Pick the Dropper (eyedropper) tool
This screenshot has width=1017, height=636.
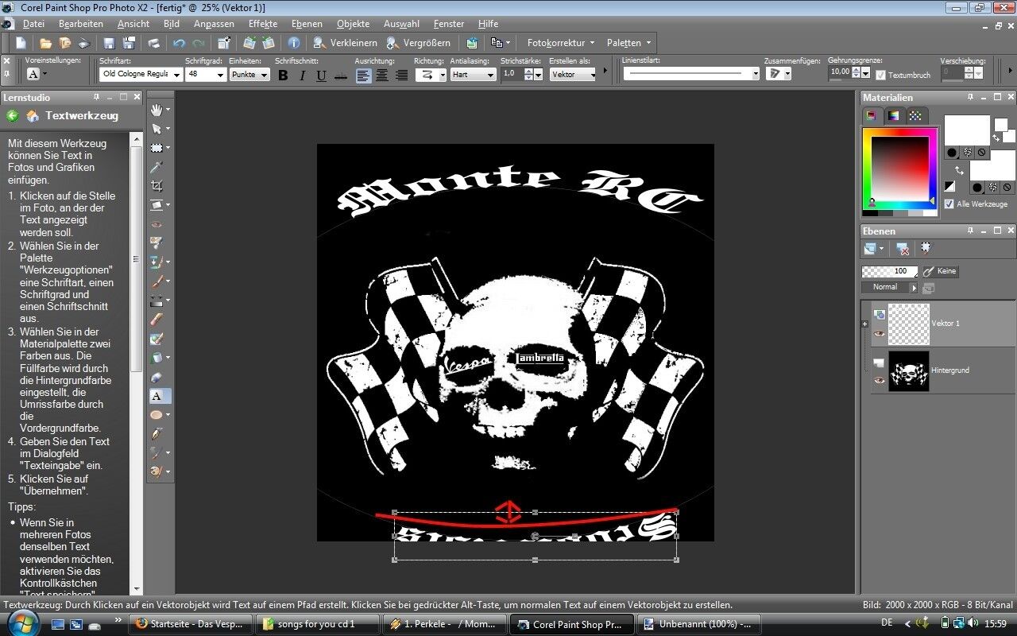coord(157,167)
